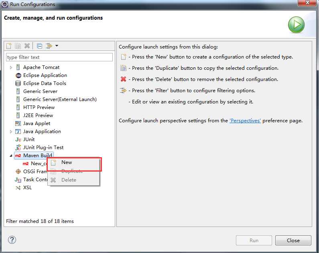Click the XSL configuration icon

[x=18, y=188]
